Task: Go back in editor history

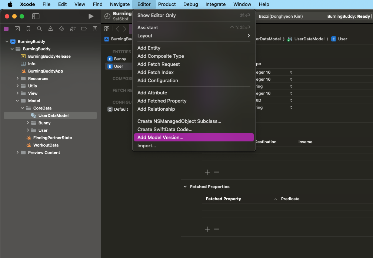Action: pyautogui.click(x=117, y=29)
